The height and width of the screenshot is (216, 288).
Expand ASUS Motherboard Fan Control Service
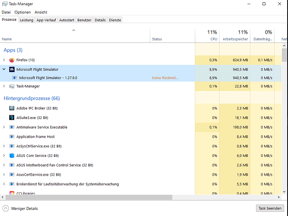tap(4, 165)
